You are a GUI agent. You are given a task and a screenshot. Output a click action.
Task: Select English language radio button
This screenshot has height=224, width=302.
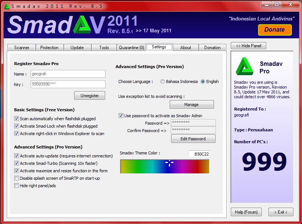click(x=203, y=81)
